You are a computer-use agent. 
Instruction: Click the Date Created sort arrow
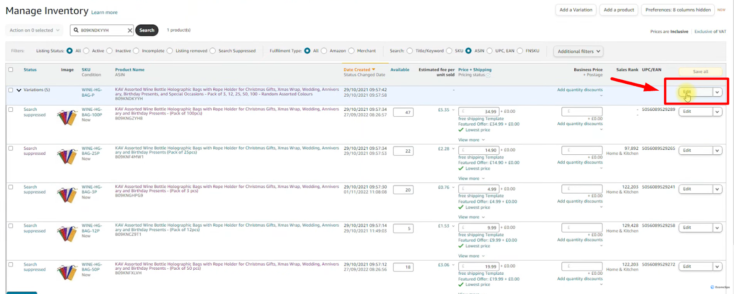[373, 70]
